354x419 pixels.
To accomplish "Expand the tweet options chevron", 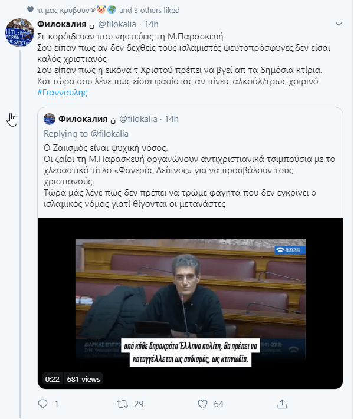I will 339,24.
